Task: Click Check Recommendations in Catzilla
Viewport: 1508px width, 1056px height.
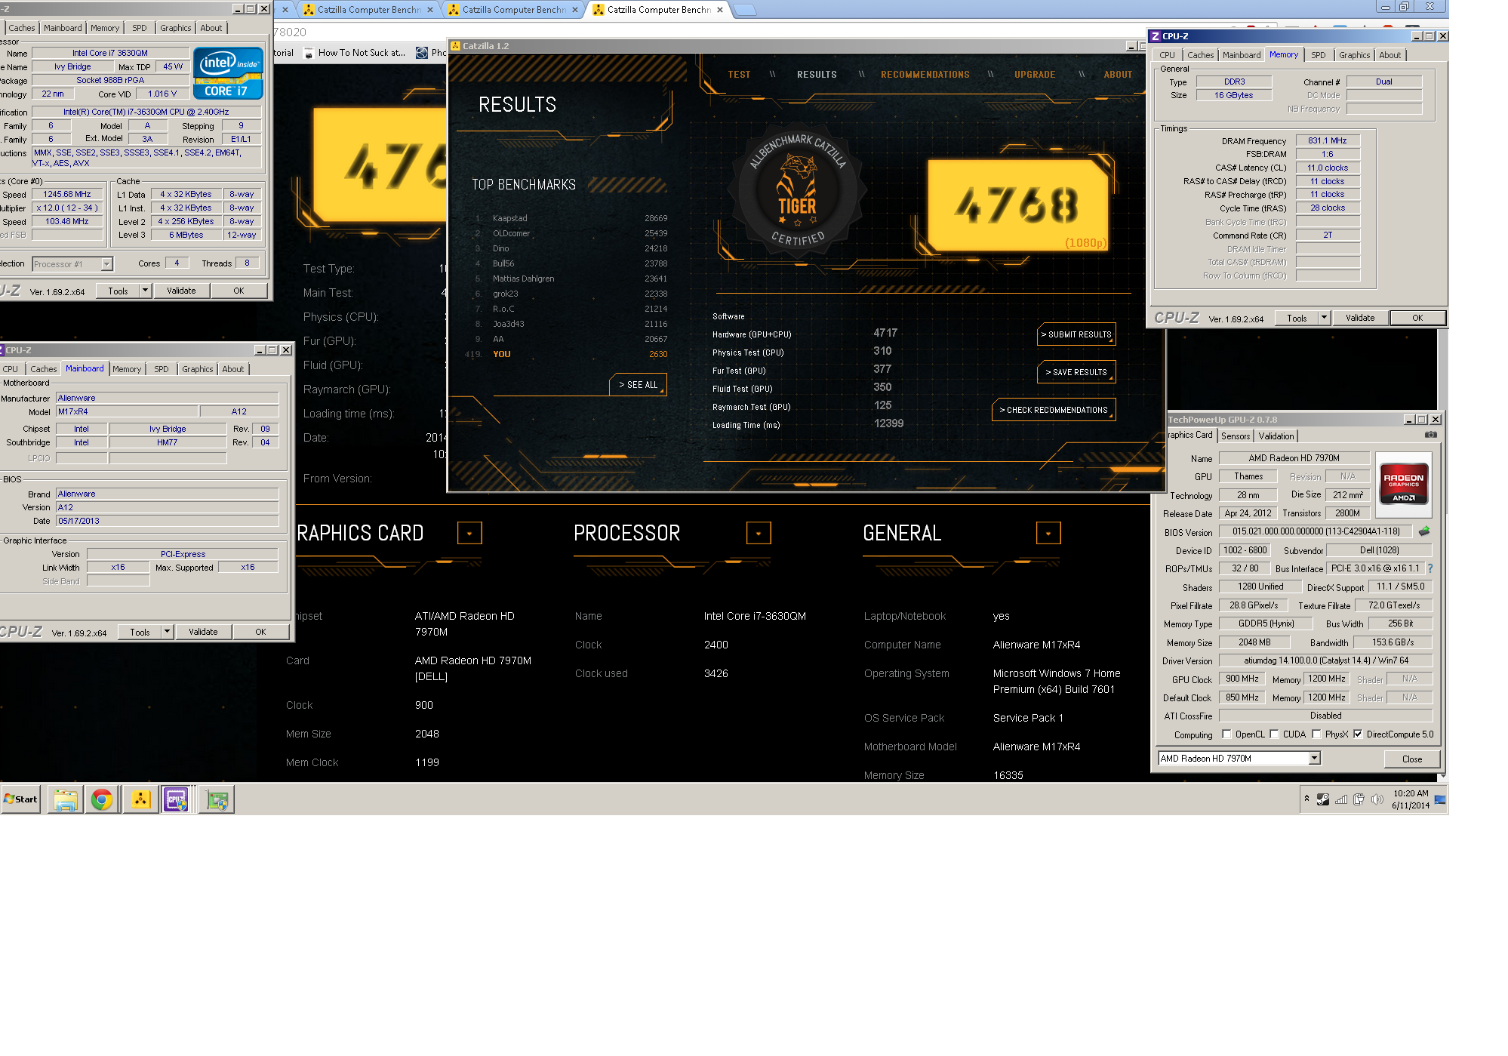Action: tap(1054, 410)
